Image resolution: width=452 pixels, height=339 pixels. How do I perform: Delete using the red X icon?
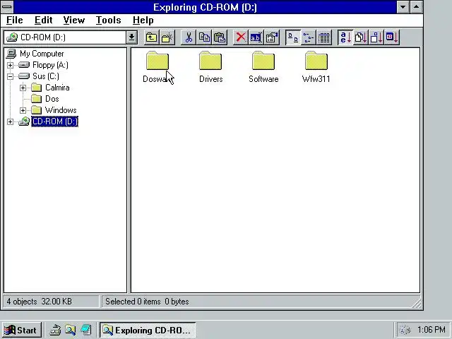241,37
